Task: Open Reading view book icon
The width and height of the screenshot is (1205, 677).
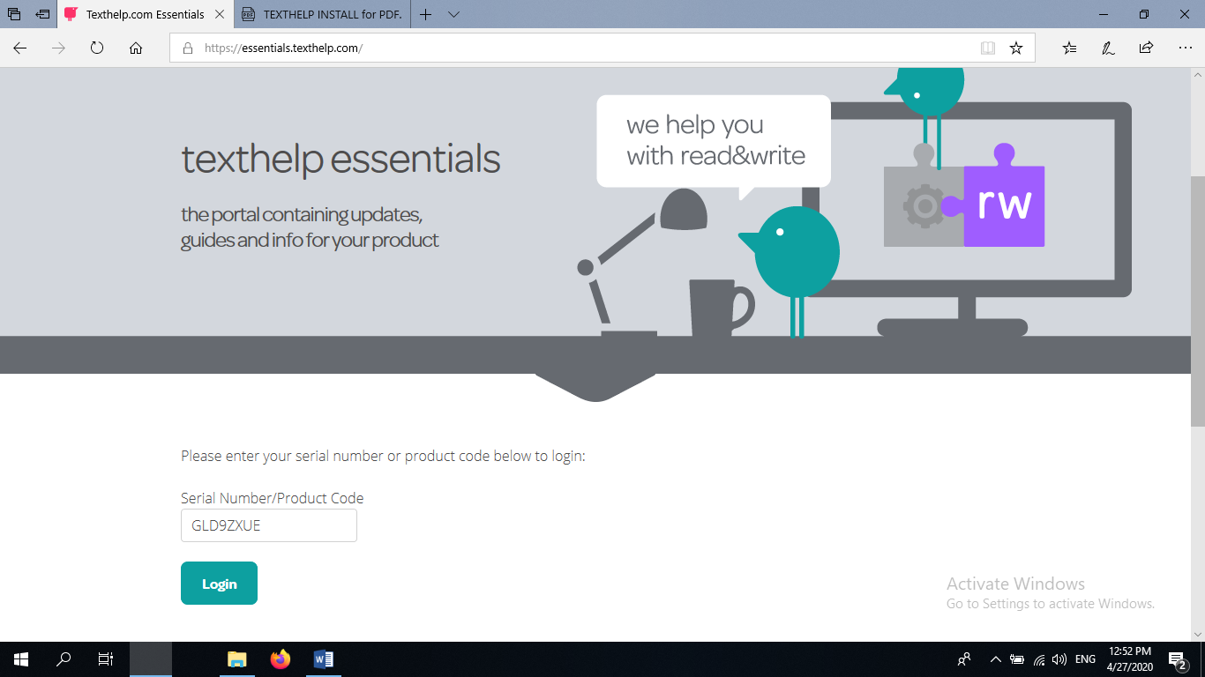Action: (x=988, y=48)
